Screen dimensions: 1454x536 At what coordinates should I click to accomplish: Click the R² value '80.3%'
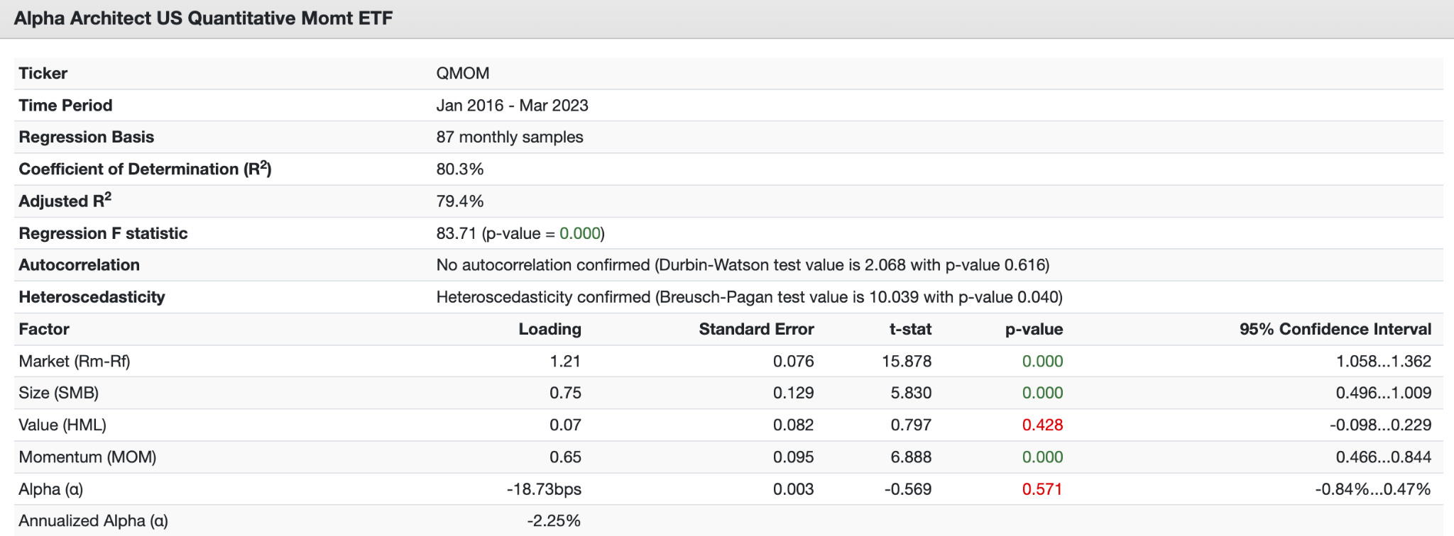460,169
